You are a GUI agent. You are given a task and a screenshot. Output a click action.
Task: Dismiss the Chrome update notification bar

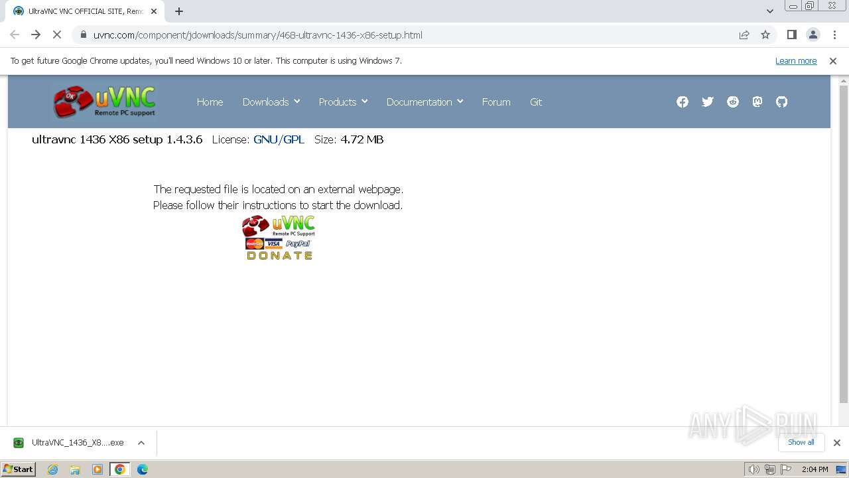(833, 60)
